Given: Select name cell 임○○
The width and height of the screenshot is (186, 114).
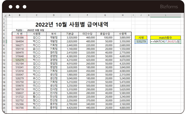Looking at the screenshot, I should point(37,56).
